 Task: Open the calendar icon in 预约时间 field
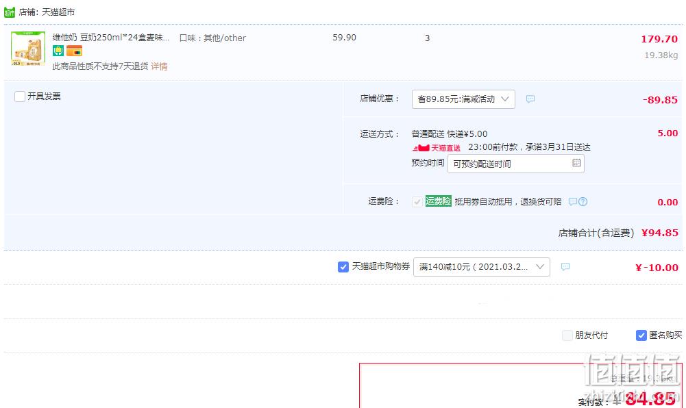click(x=576, y=163)
